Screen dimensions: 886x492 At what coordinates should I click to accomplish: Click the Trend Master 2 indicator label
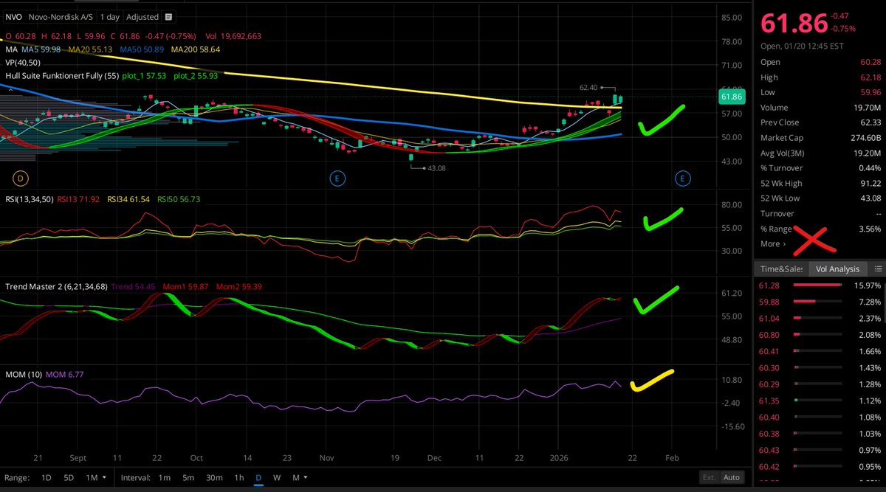[x=56, y=285]
